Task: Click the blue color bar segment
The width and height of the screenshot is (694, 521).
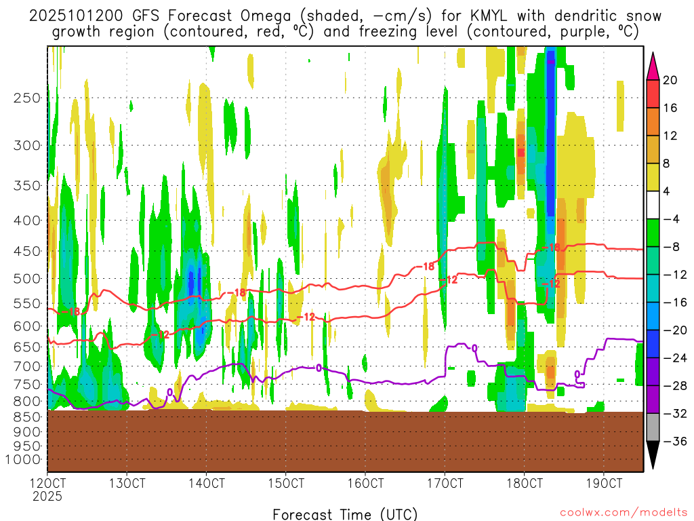Action: click(653, 344)
